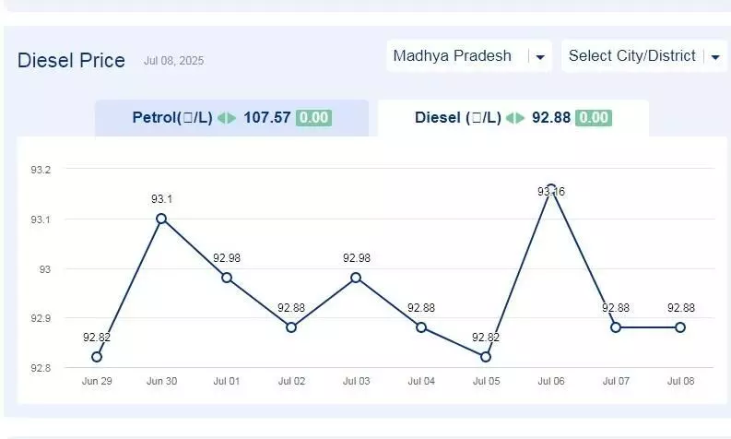Click the Jul 06 peak point at 93.16

tap(551, 189)
